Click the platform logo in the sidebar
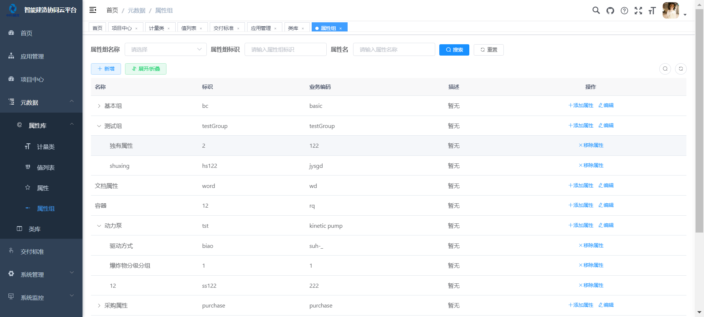Image resolution: width=704 pixels, height=317 pixels. (13, 10)
